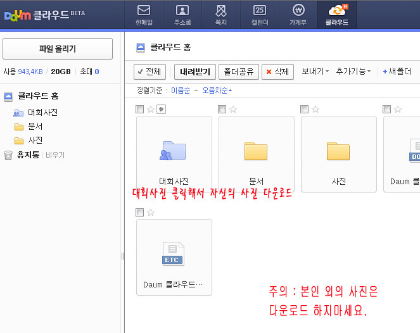This screenshot has width=420, height=333.
Task: Star the 사진 folder
Action: [x=315, y=110]
